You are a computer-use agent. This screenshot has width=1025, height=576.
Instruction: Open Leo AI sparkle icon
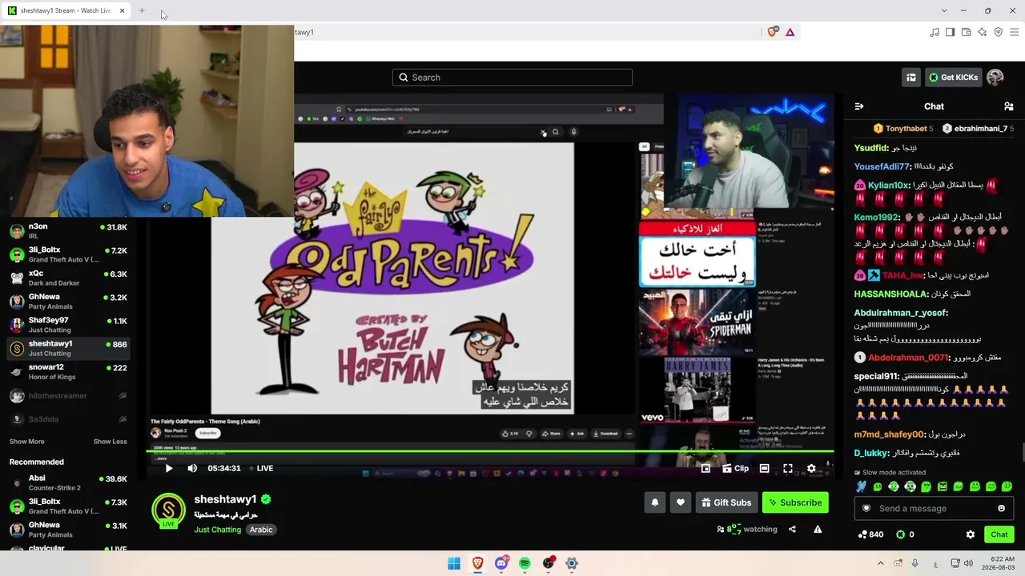pyautogui.click(x=982, y=32)
